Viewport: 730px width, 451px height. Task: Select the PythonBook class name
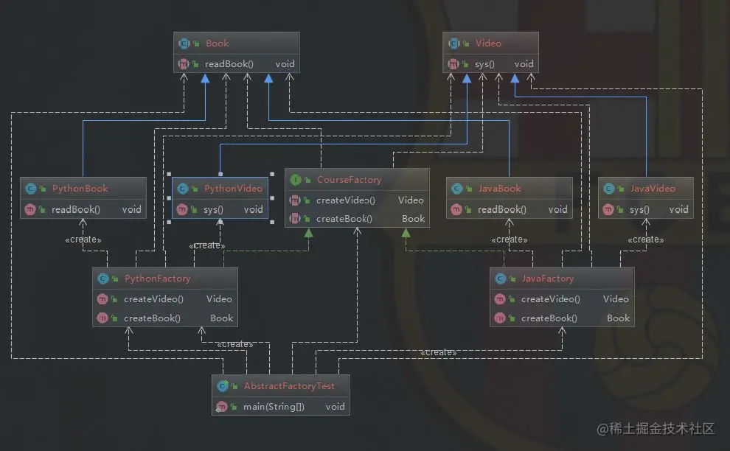(80, 189)
